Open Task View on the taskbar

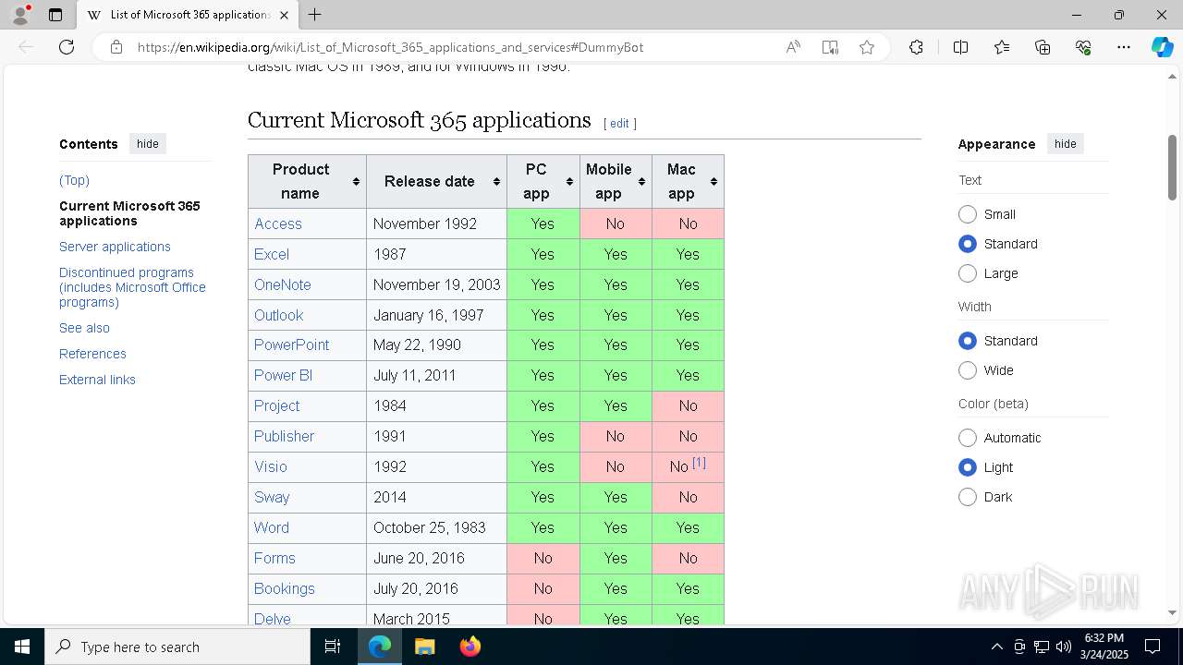333,647
